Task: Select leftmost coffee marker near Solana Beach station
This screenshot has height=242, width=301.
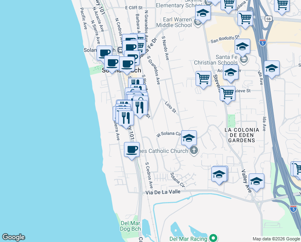Action: click(x=104, y=53)
